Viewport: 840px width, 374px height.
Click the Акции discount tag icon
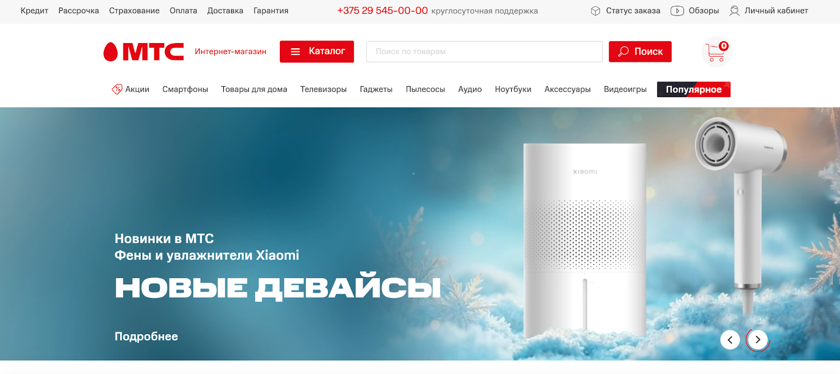coord(117,89)
